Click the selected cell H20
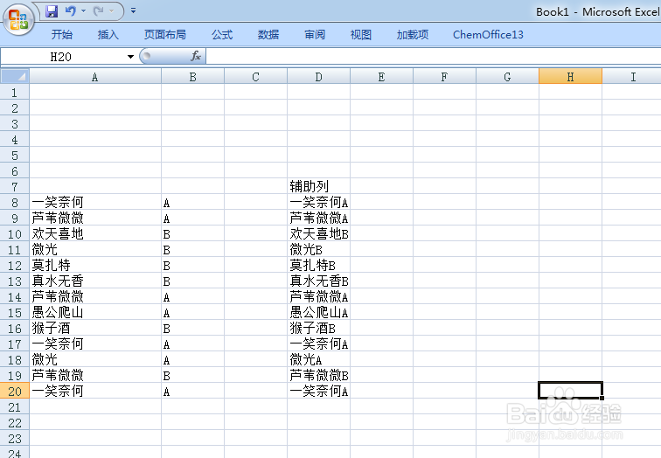The image size is (661, 458). 570,391
